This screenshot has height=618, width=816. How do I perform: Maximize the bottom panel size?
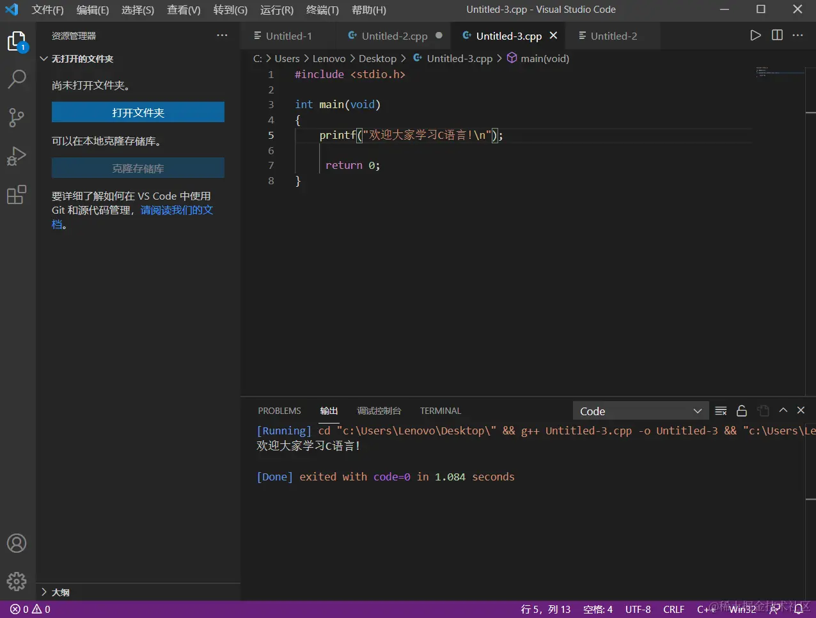(783, 411)
